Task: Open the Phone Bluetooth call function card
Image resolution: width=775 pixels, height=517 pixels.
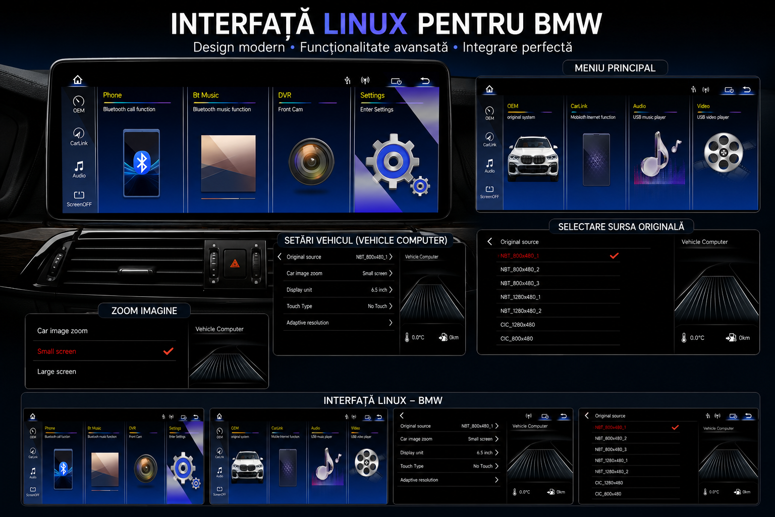Action: (x=141, y=150)
